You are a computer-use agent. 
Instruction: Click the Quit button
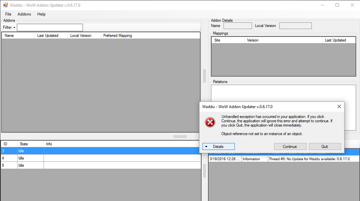point(325,146)
